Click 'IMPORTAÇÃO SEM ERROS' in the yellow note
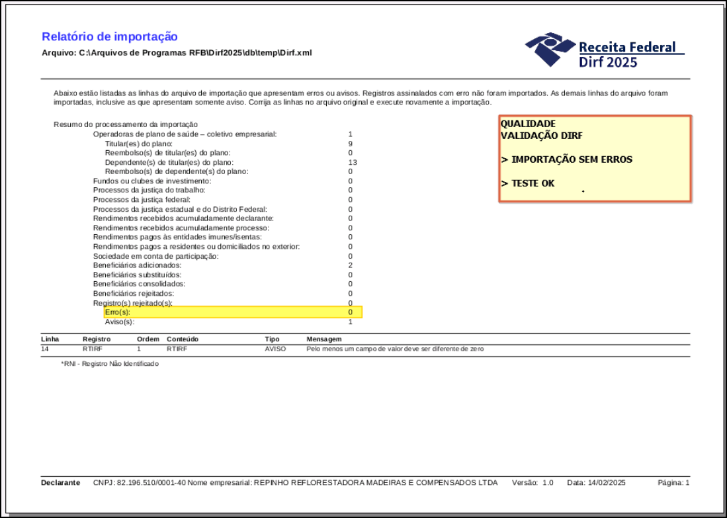Screen dimensions: 727x518 click(x=572, y=159)
